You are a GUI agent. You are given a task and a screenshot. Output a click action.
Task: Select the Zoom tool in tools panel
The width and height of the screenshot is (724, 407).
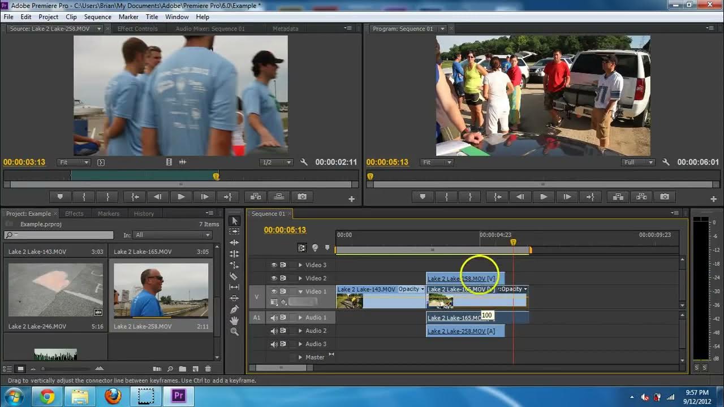coord(235,331)
